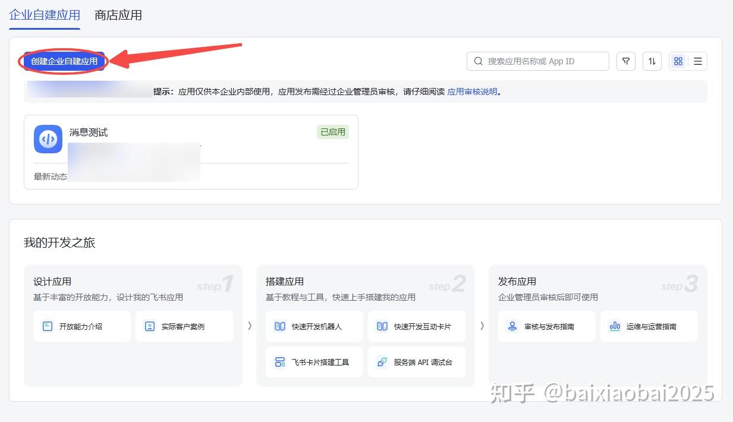
Task: Click the 发布应用 step heading
Action: pyautogui.click(x=517, y=282)
